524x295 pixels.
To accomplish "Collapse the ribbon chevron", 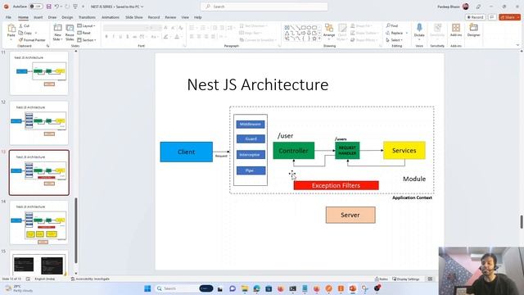I will 517,45.
